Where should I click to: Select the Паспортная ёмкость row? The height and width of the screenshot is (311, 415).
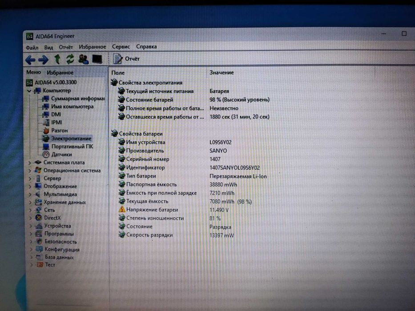(x=178, y=184)
